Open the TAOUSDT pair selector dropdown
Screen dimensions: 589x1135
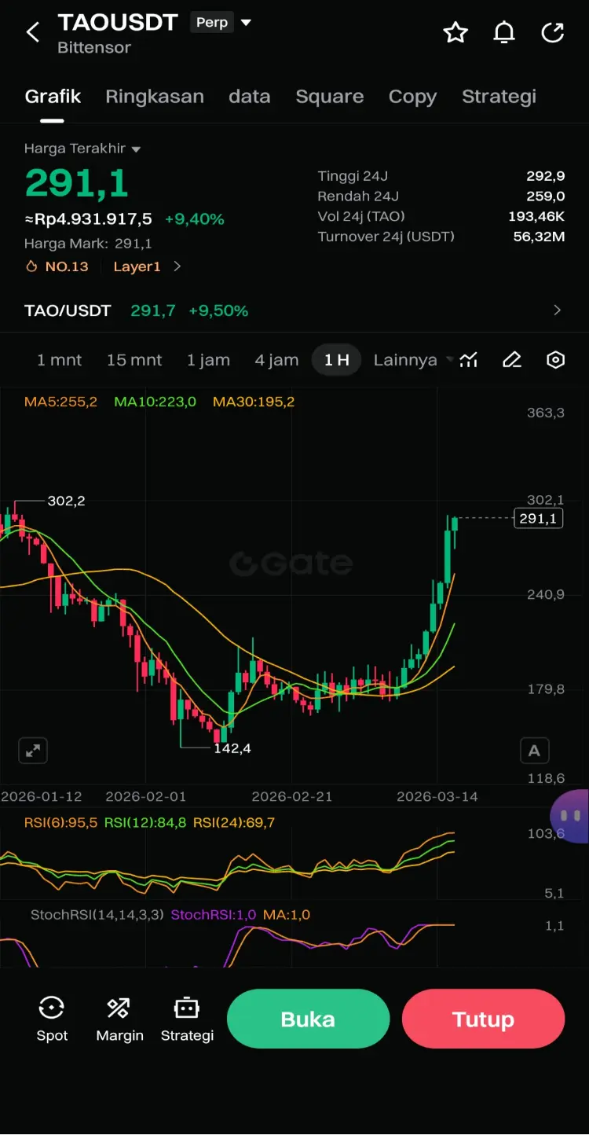pyautogui.click(x=246, y=23)
